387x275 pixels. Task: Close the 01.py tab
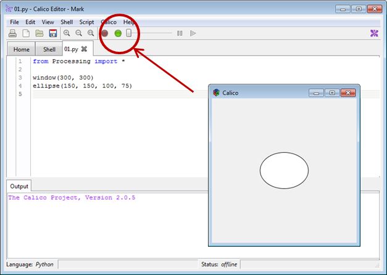84,49
